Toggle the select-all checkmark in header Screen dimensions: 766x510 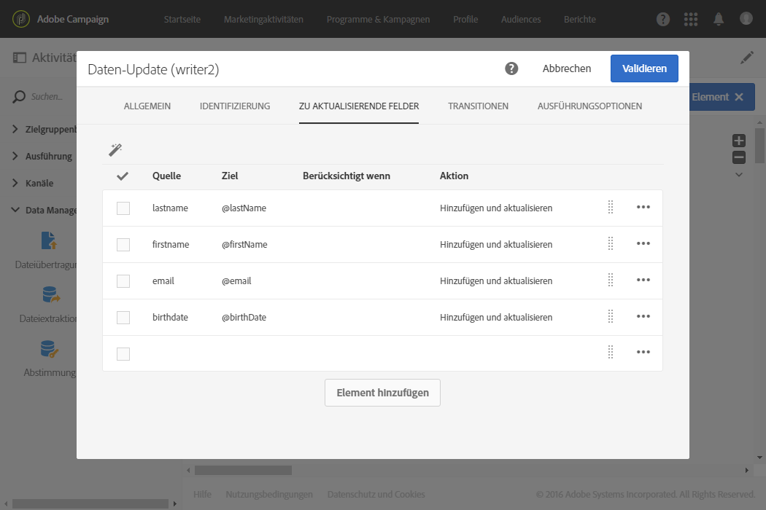click(x=123, y=176)
